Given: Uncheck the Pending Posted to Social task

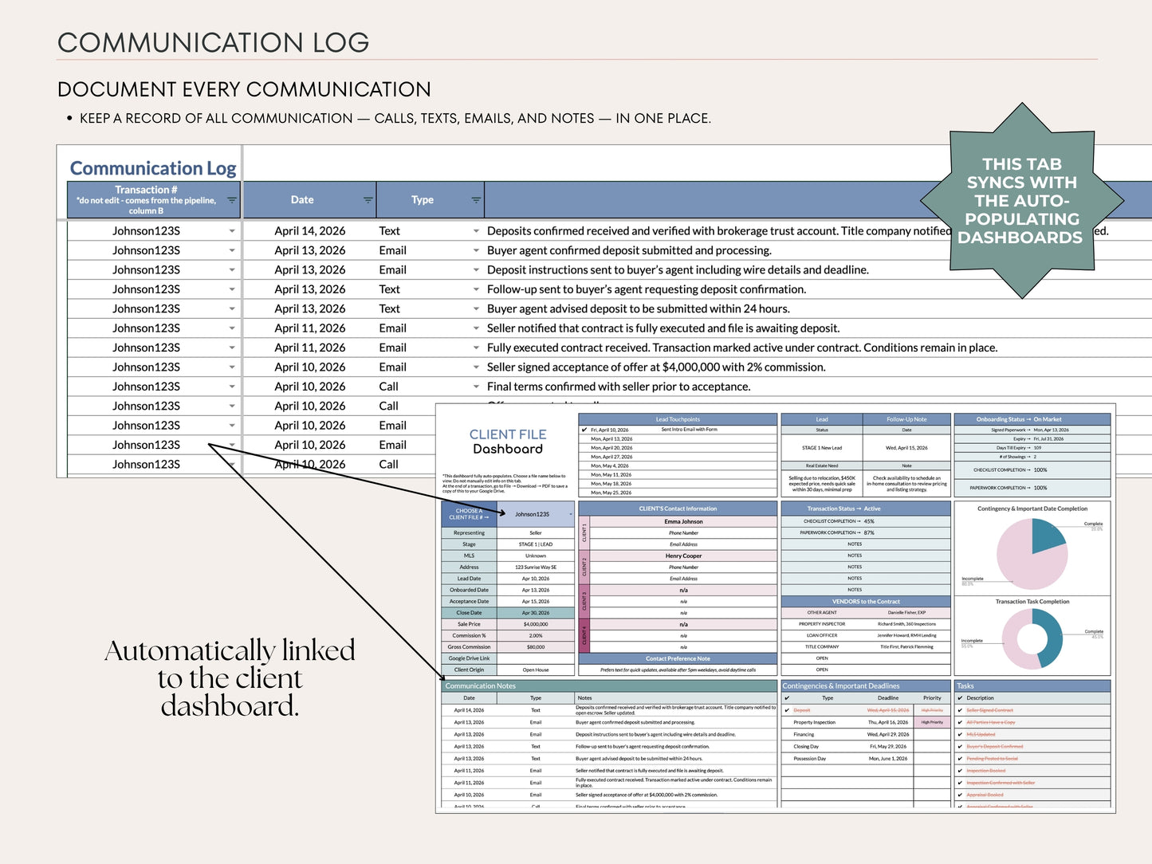Looking at the screenshot, I should pos(960,759).
